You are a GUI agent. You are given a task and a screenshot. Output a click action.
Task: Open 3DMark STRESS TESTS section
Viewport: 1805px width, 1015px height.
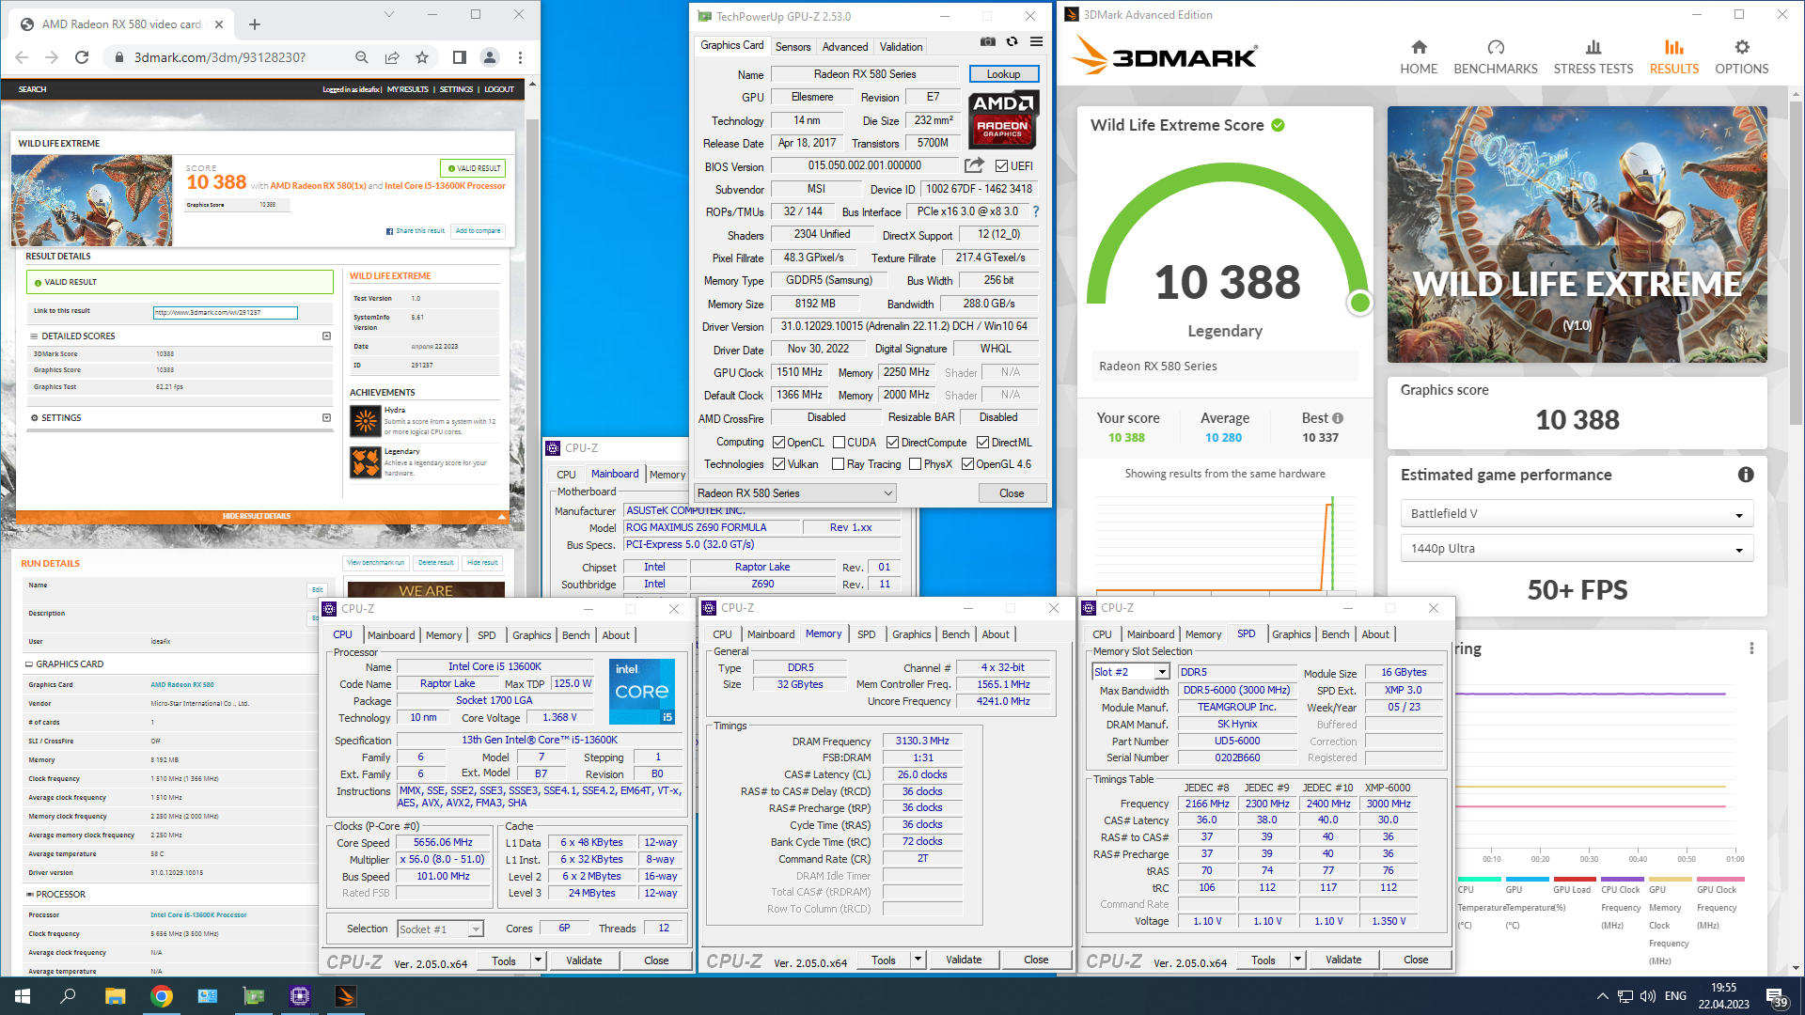click(1593, 57)
